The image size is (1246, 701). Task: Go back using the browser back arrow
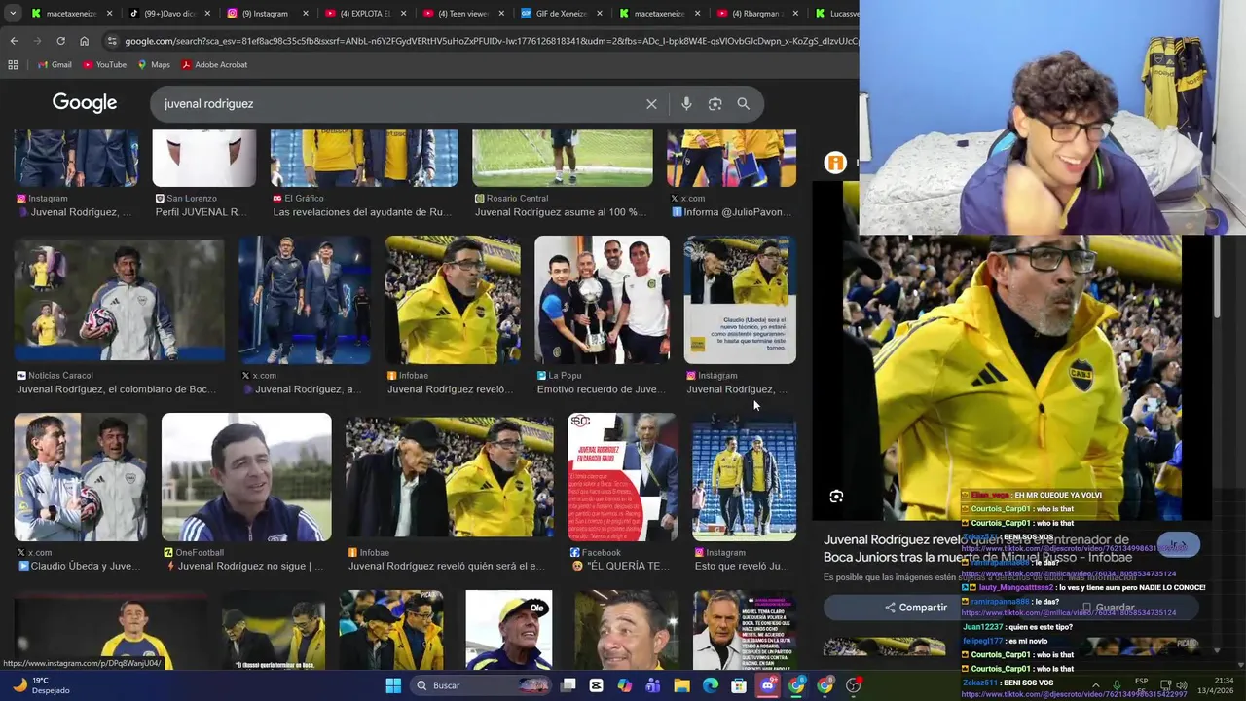pyautogui.click(x=14, y=41)
